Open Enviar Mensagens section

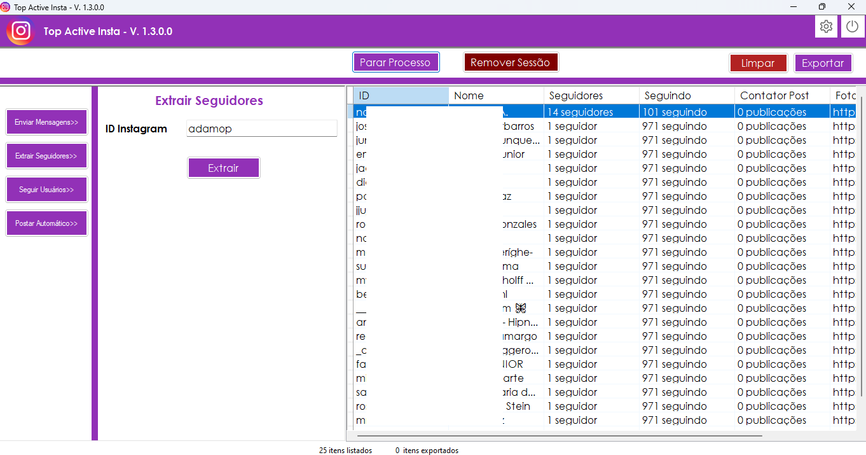tap(46, 122)
